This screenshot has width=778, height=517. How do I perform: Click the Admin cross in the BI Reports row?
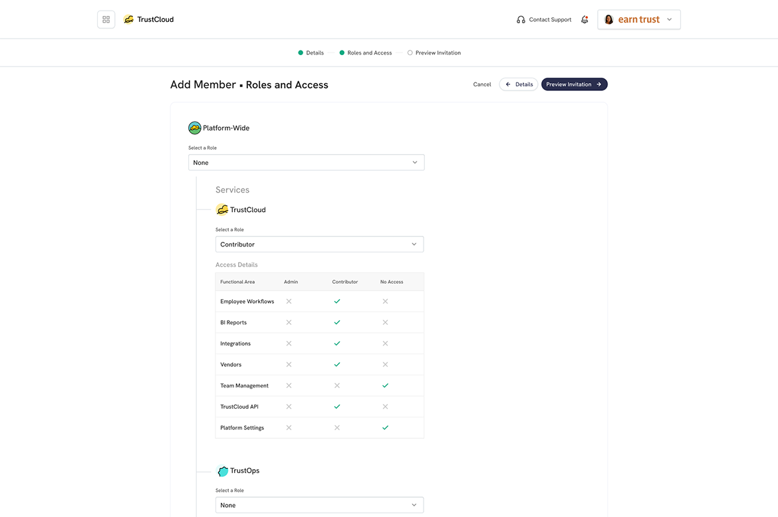289,322
